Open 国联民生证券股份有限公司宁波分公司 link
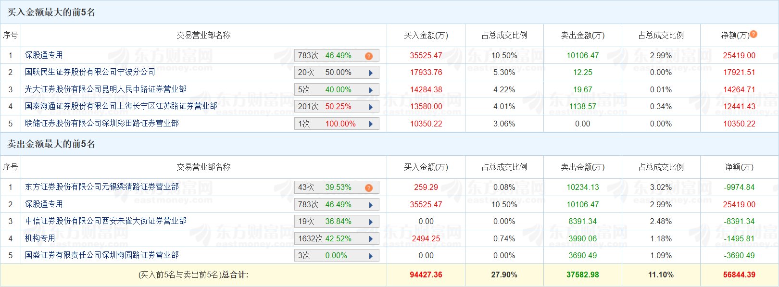This screenshot has width=779, height=287. 90,72
